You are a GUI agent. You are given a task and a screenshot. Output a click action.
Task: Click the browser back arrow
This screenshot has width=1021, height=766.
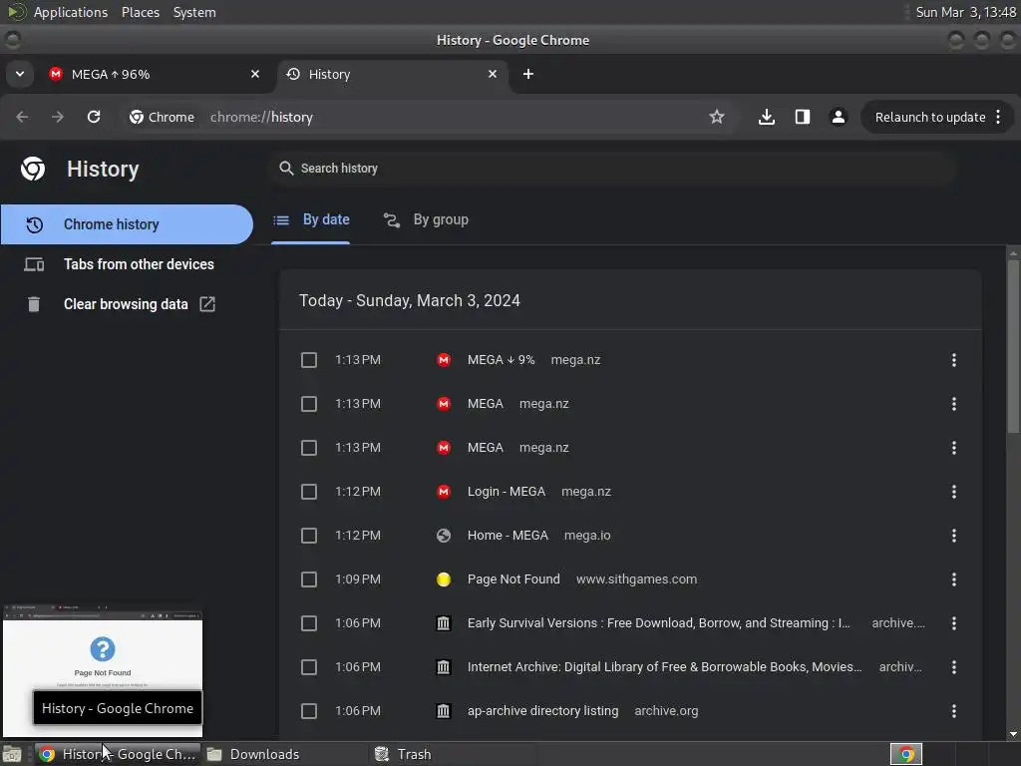point(22,117)
